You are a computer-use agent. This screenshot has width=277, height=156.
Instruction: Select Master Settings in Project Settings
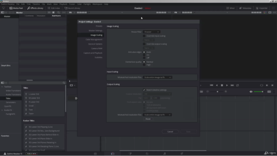point(95,31)
